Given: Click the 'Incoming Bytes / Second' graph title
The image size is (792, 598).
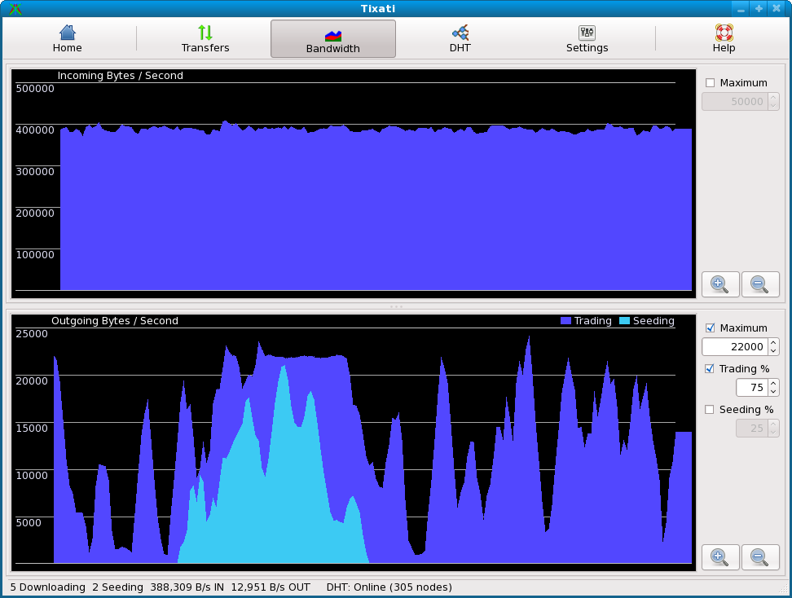Looking at the screenshot, I should (x=121, y=76).
